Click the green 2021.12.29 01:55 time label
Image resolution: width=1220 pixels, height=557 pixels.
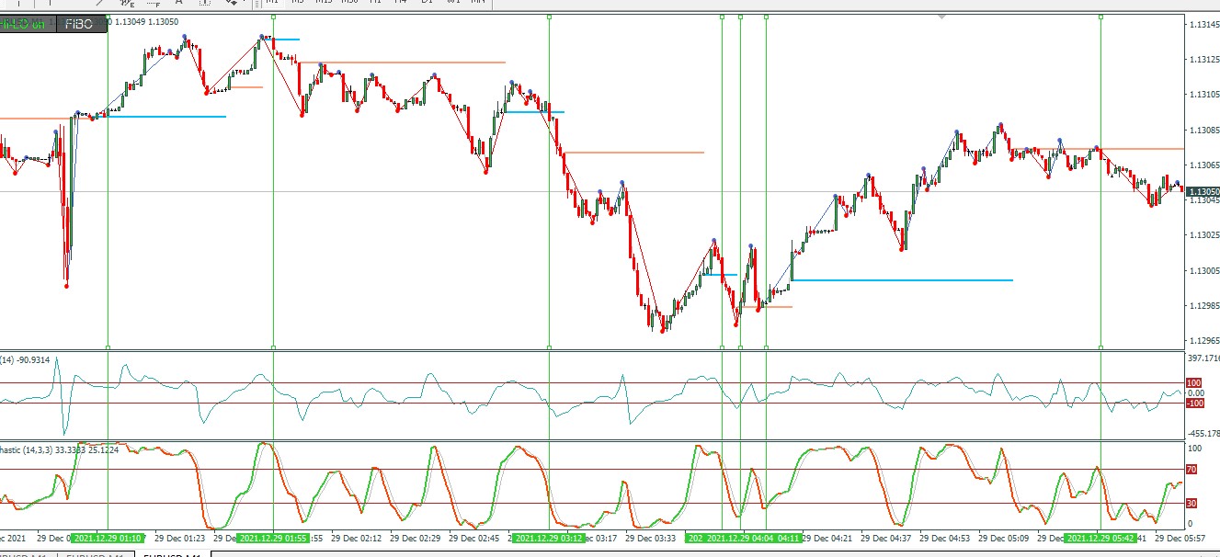(x=274, y=538)
